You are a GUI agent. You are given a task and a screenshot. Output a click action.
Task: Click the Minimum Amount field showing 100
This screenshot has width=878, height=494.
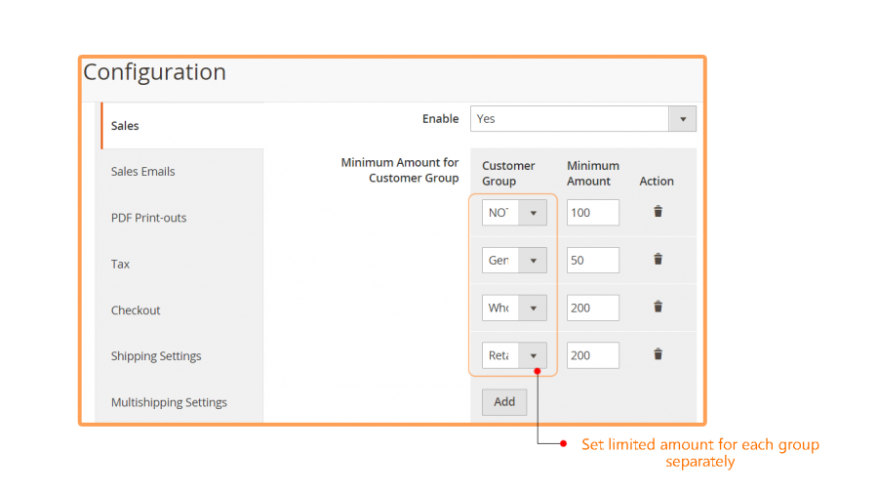point(592,213)
